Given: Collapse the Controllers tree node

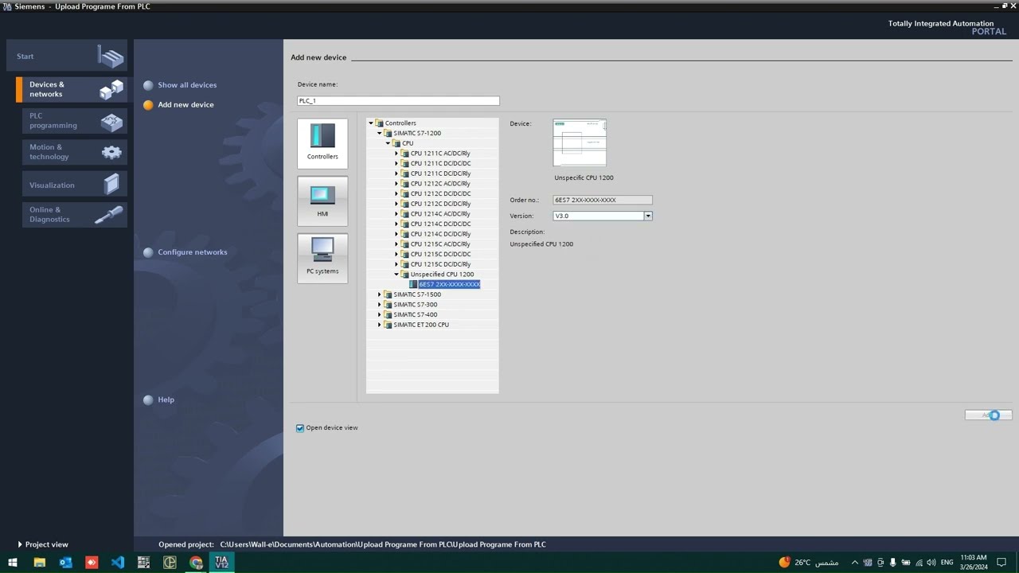Looking at the screenshot, I should 371,123.
